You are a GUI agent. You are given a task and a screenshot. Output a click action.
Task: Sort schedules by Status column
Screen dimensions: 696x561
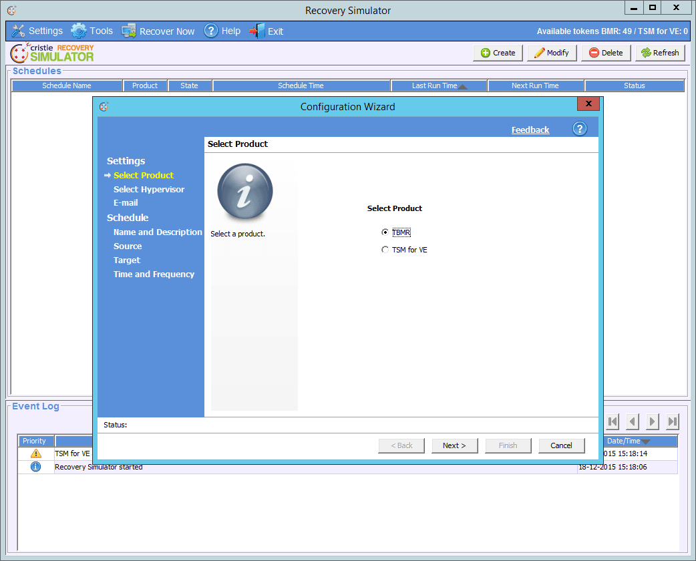click(635, 85)
